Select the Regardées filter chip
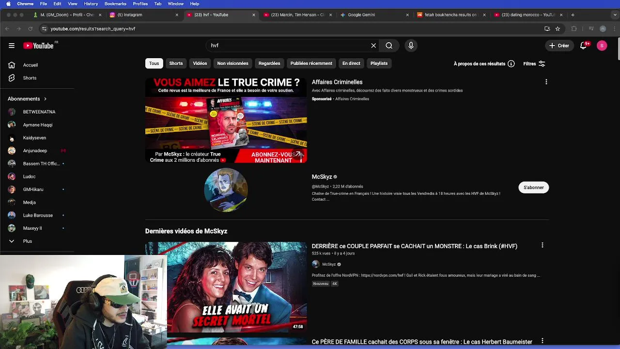 [x=269, y=63]
